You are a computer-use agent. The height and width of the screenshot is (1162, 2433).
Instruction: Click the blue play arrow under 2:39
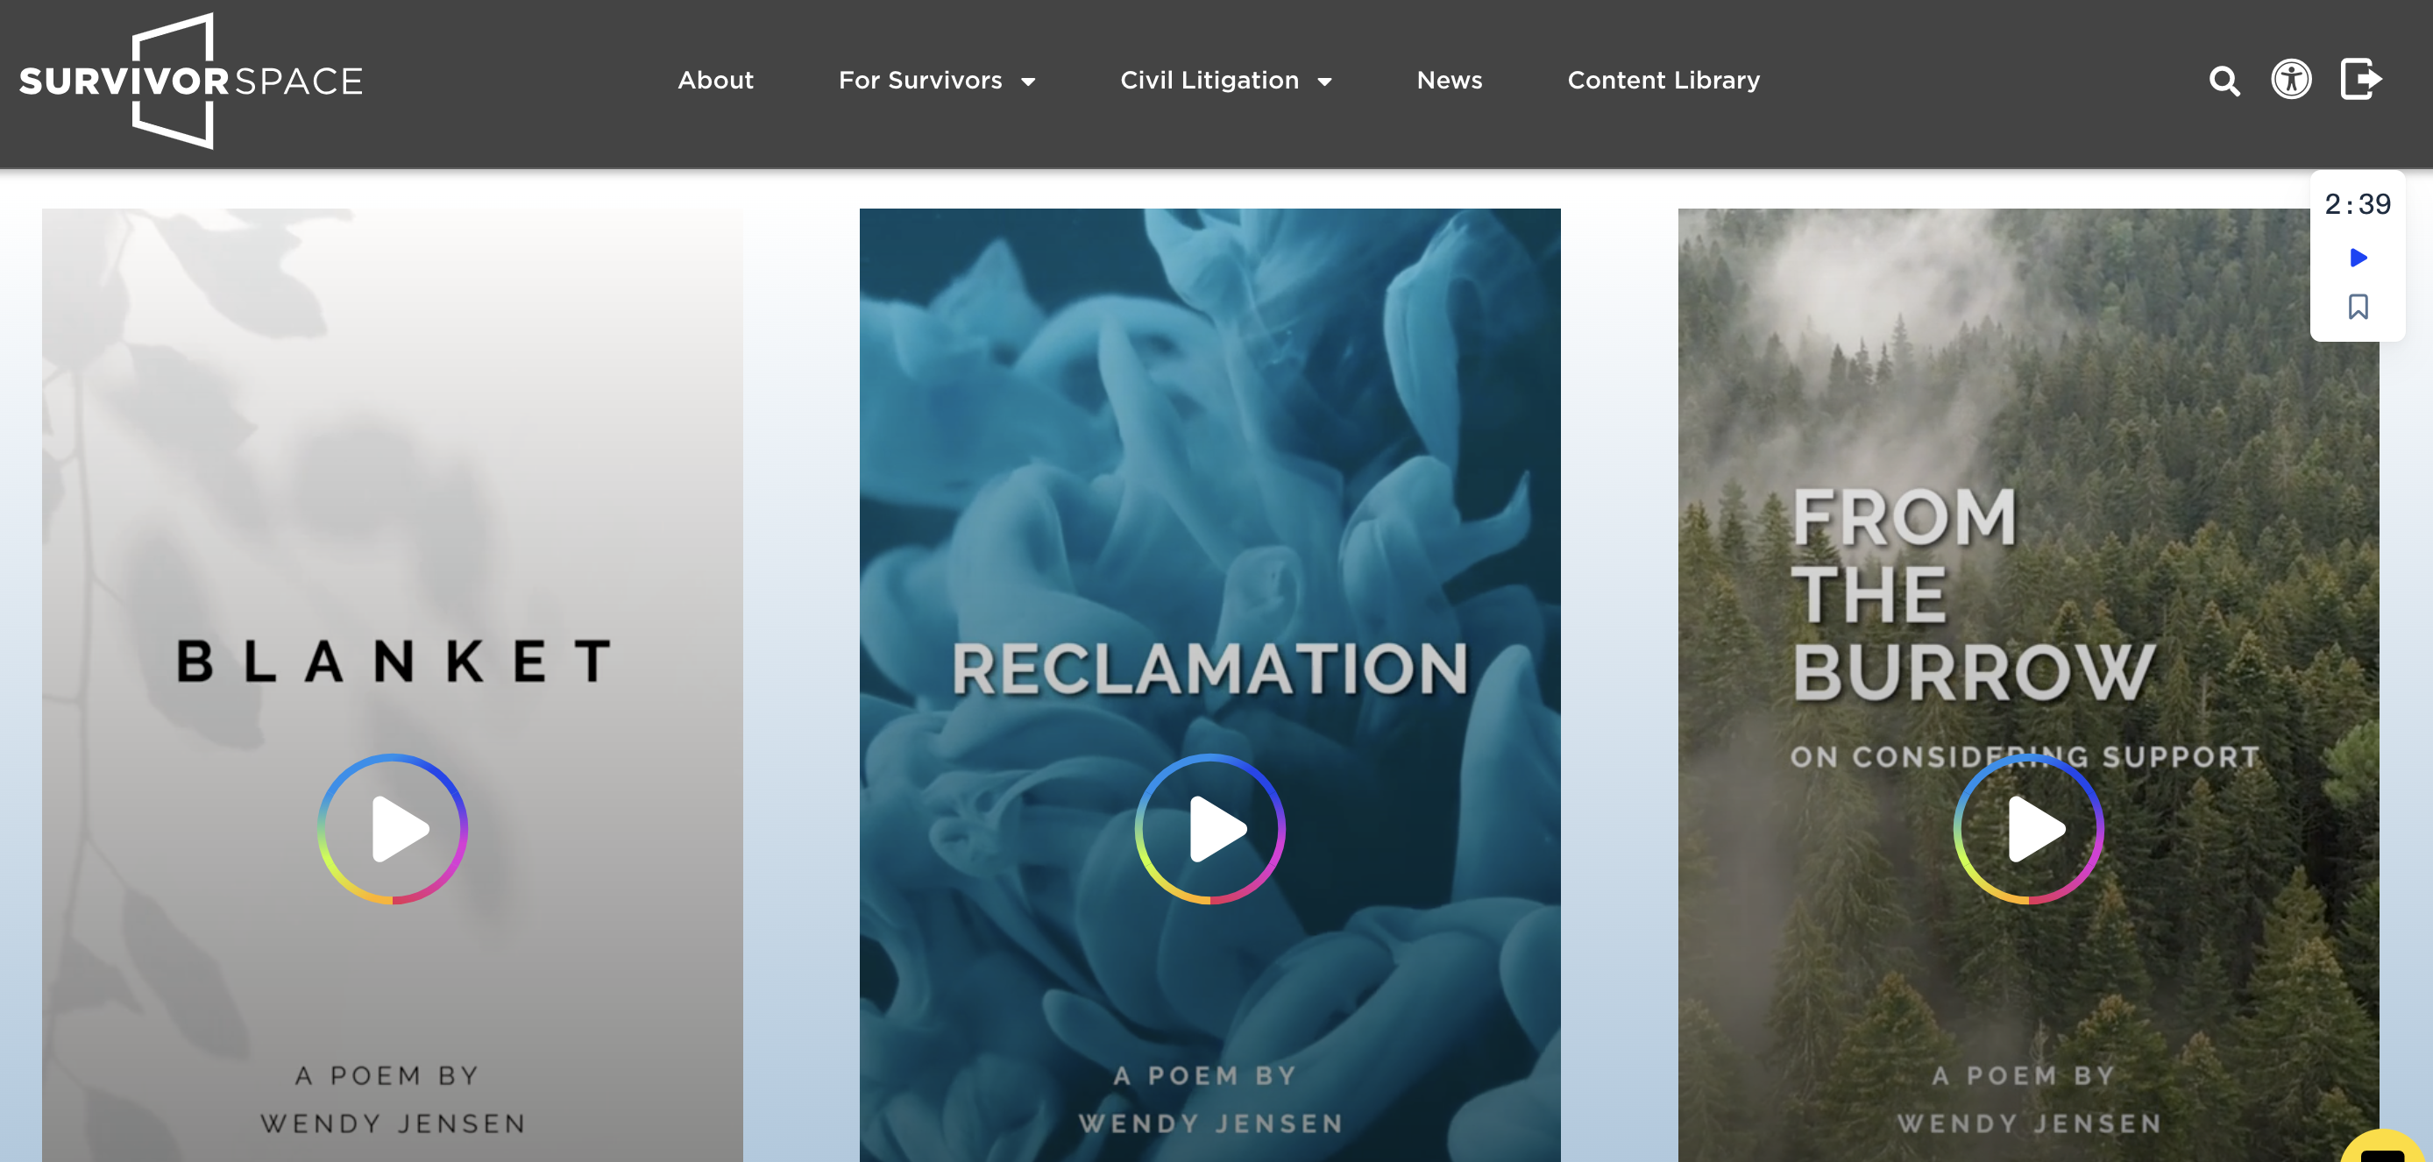(2359, 258)
